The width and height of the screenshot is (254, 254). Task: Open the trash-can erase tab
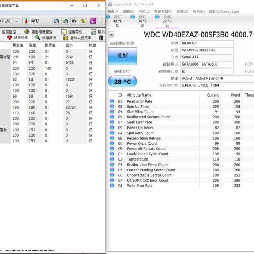101,38
